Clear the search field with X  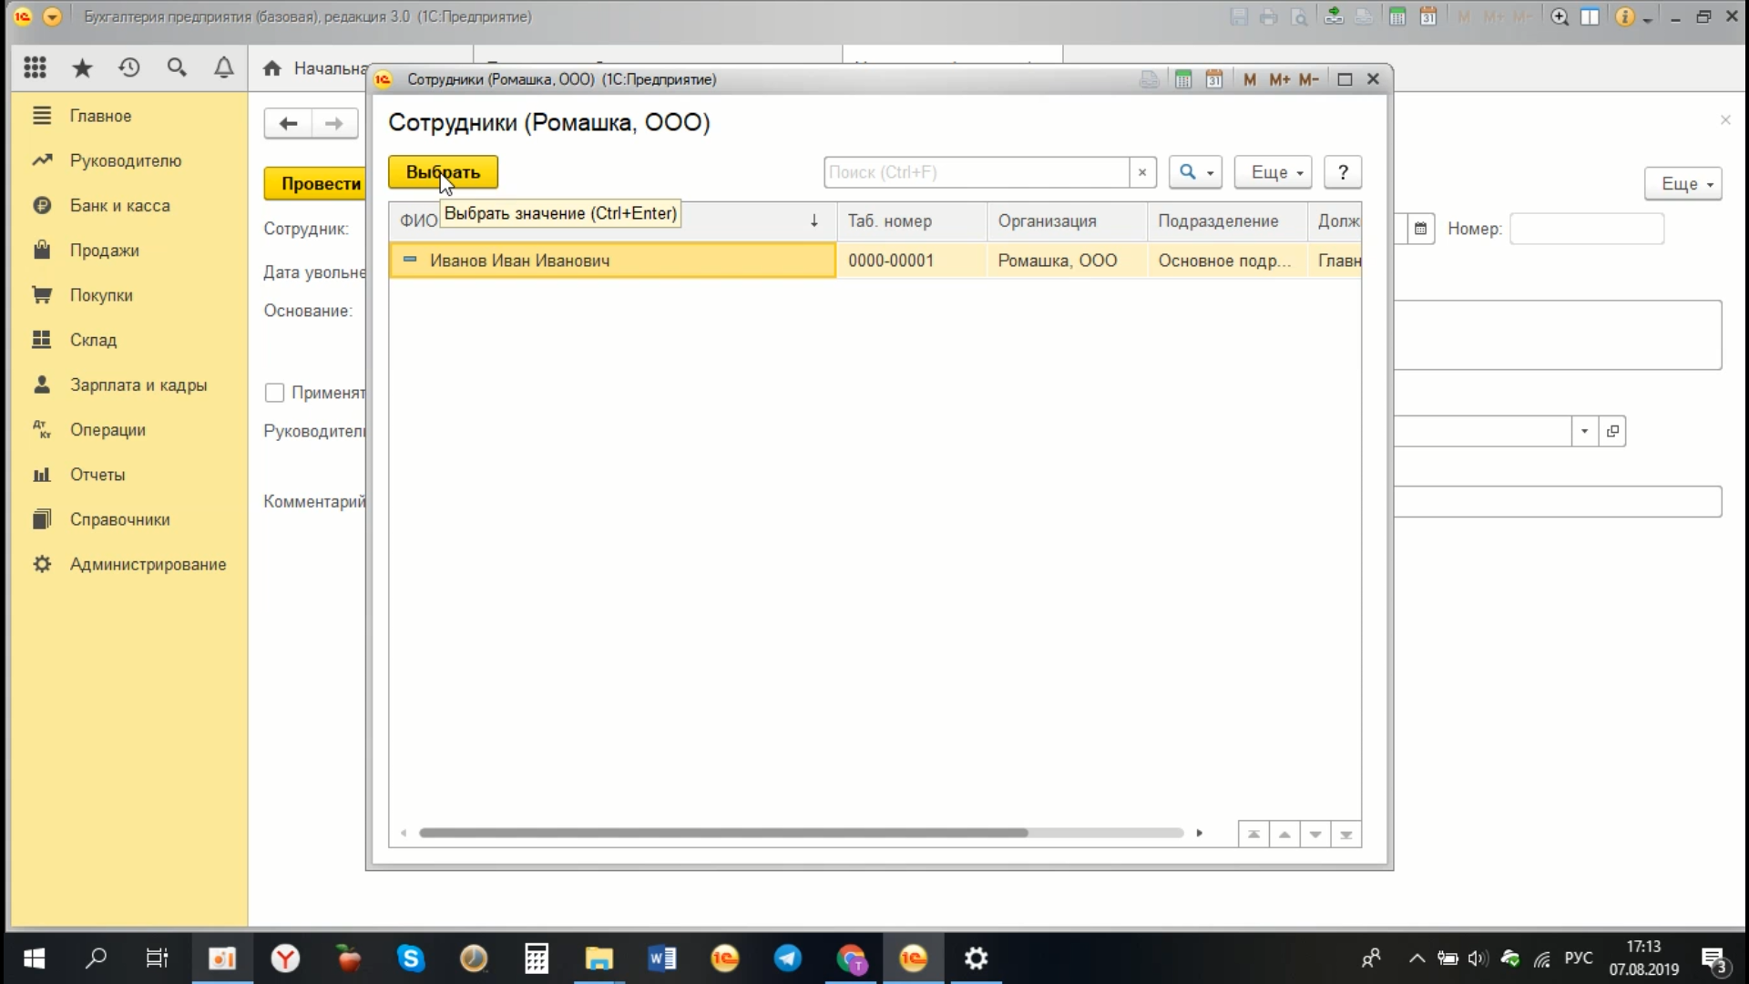1142,172
